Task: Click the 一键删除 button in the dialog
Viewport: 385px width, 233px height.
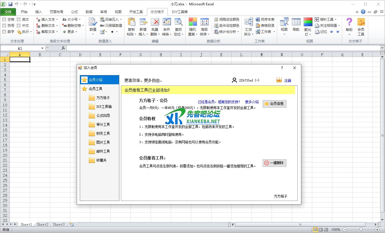Action: tap(274, 163)
